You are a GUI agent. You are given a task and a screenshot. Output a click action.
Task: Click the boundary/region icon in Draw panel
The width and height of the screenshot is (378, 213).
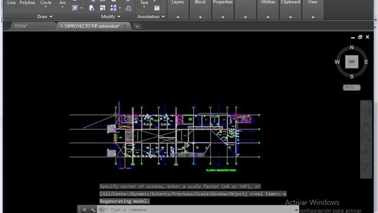(x=75, y=8)
